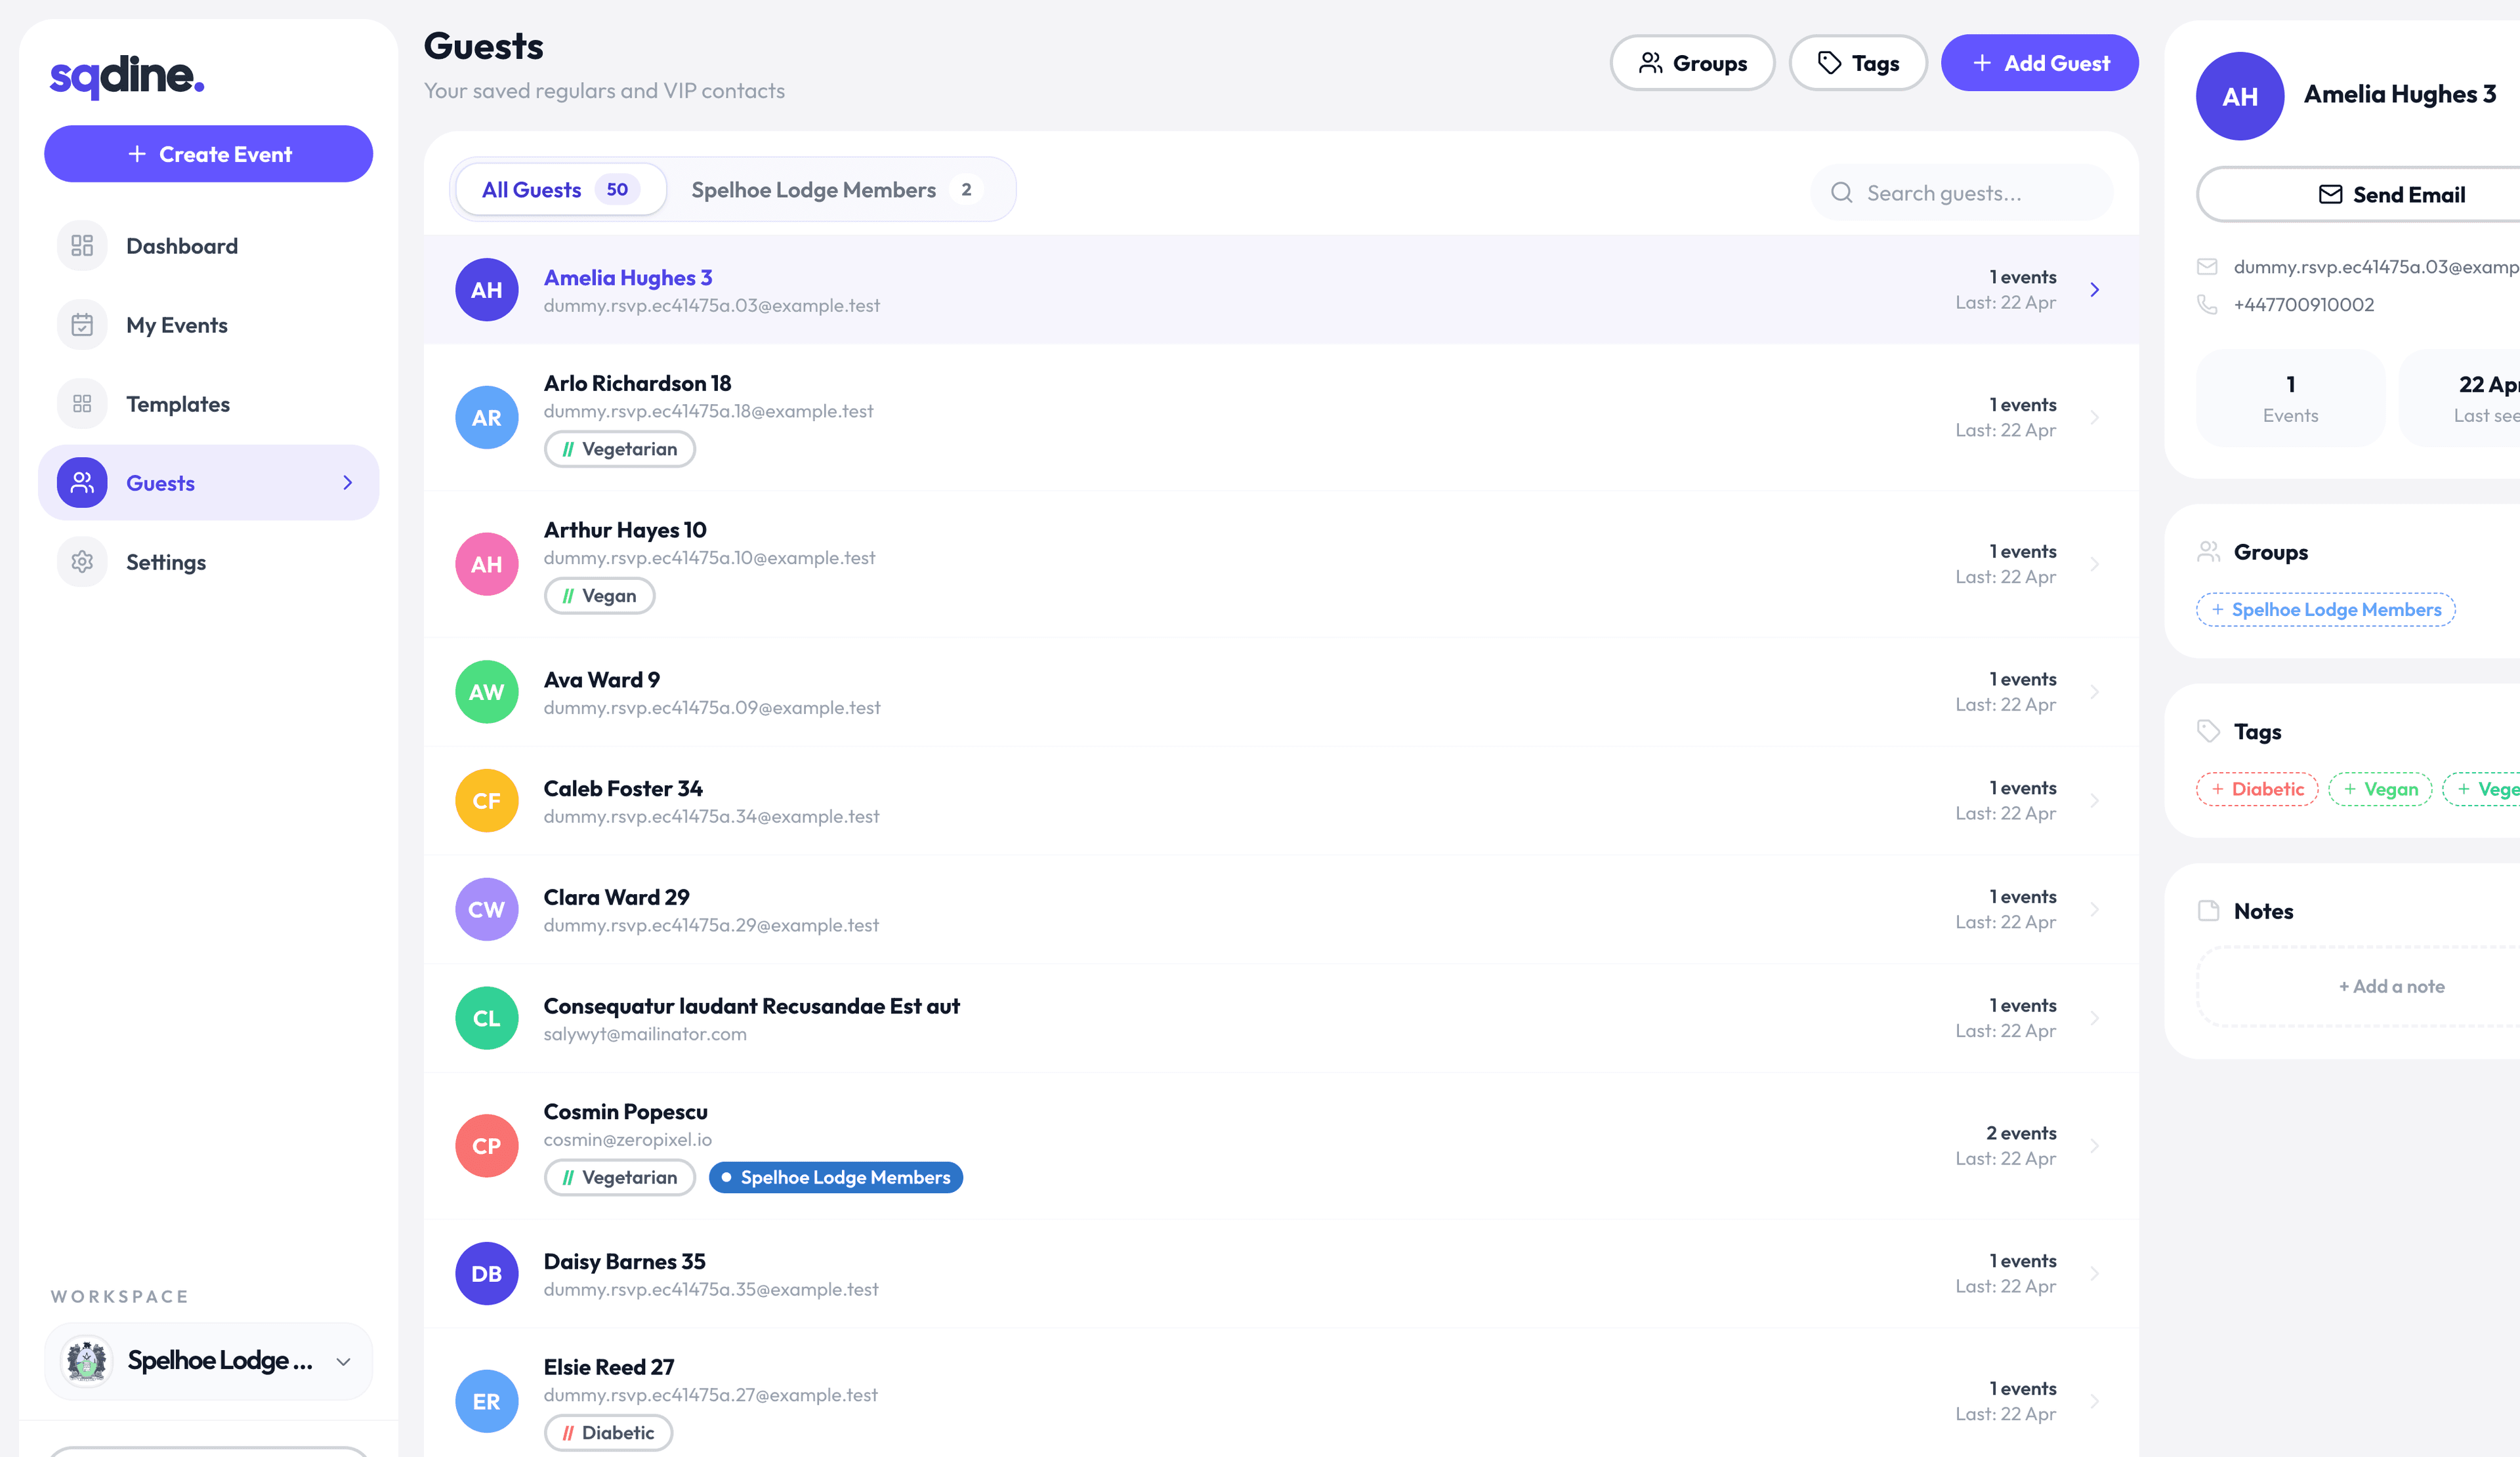
Task: Click the My Events calendar icon
Action: [x=82, y=325]
